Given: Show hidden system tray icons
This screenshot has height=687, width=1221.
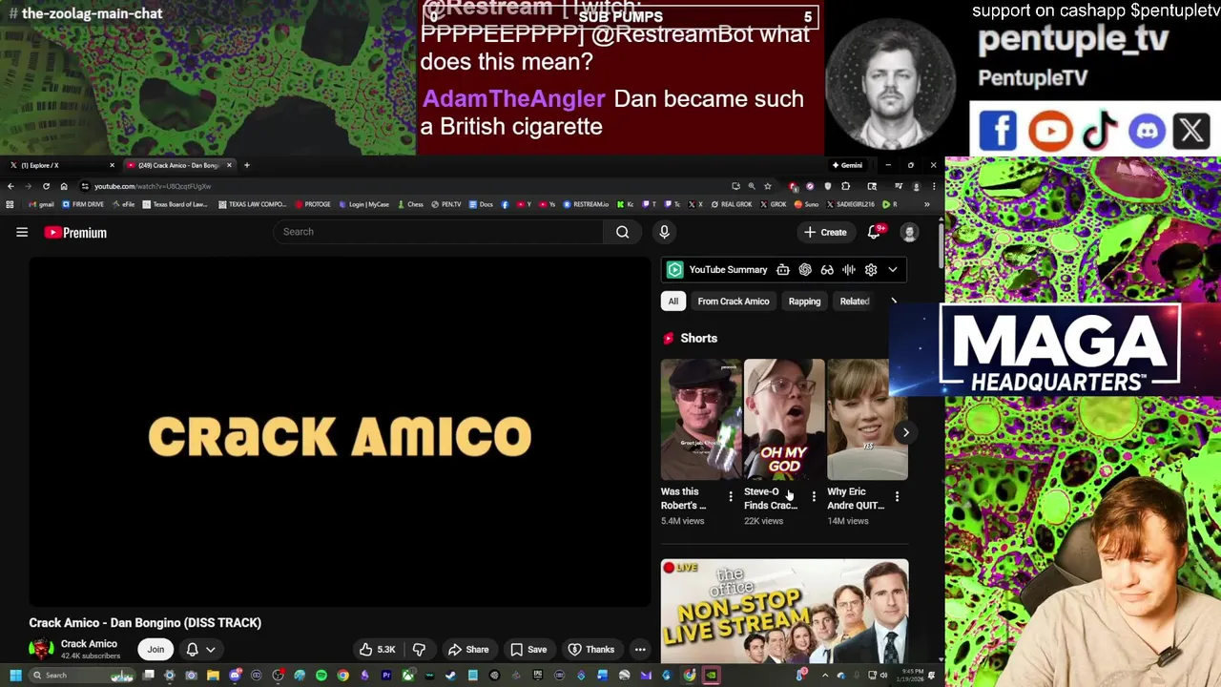Looking at the screenshot, I should coord(826,676).
